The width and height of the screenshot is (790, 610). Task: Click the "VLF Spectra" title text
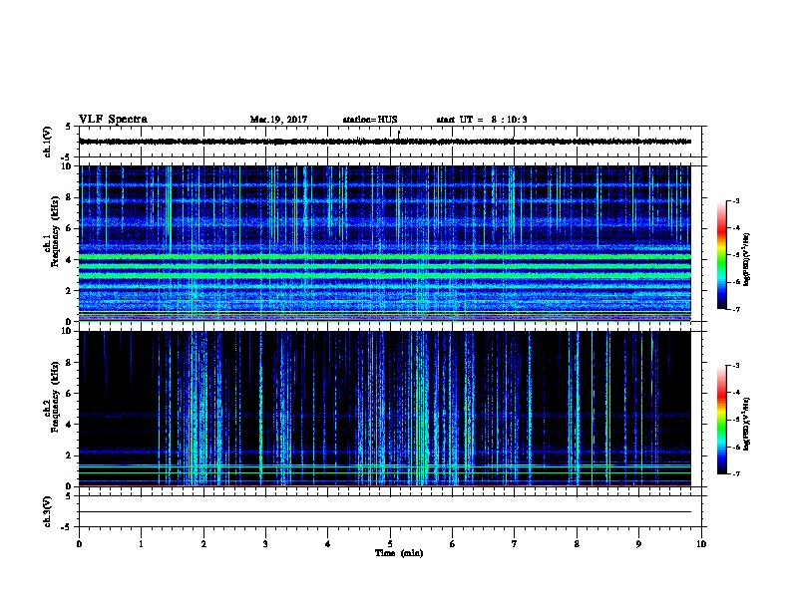(x=113, y=120)
